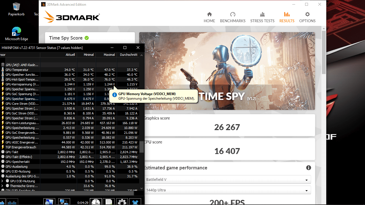
Task: Click the Estimated game performance info icon
Action: coord(309,168)
